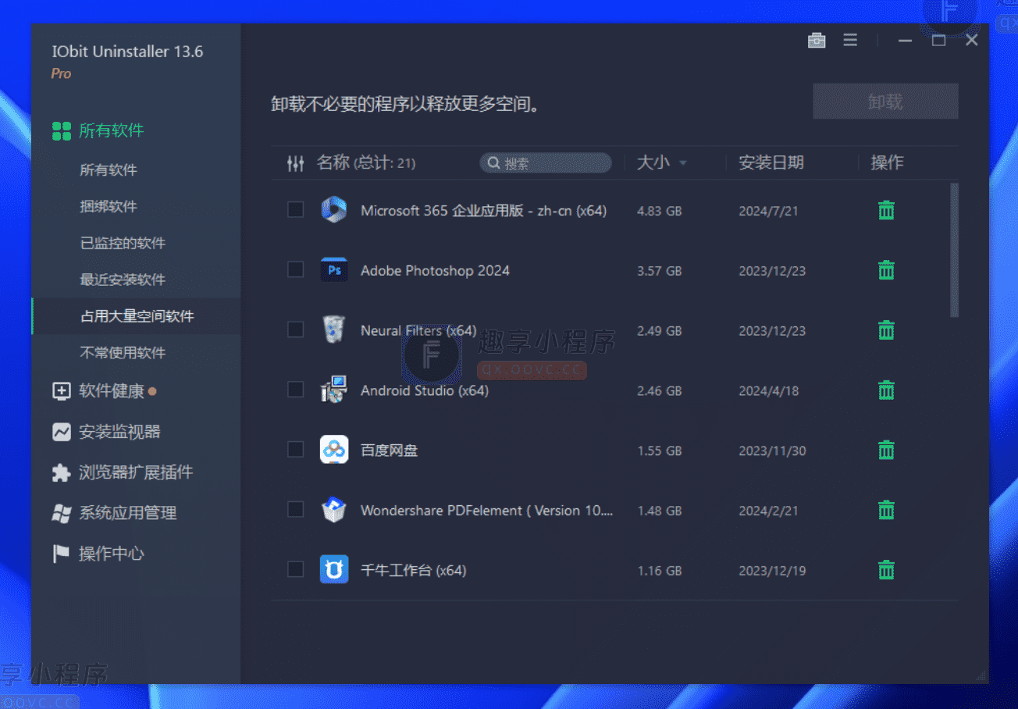Focus the 搜索 input field
Image resolution: width=1018 pixels, height=709 pixels.
point(546,163)
